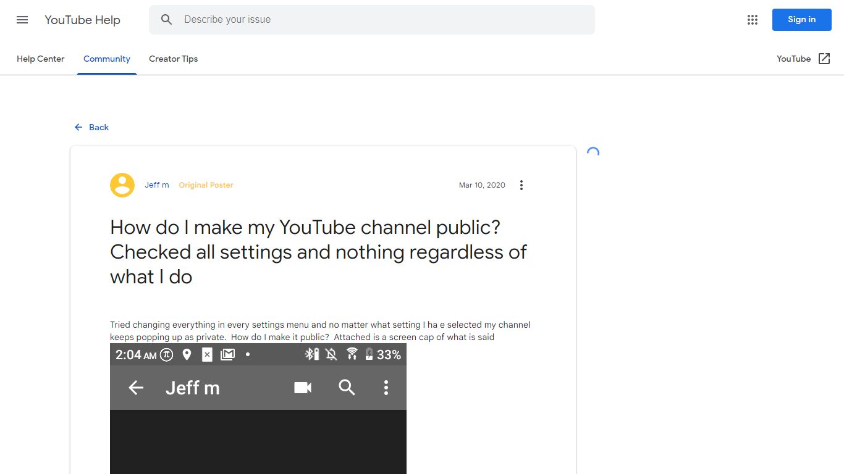Click the Back link
This screenshot has height=474, width=844.
91,127
